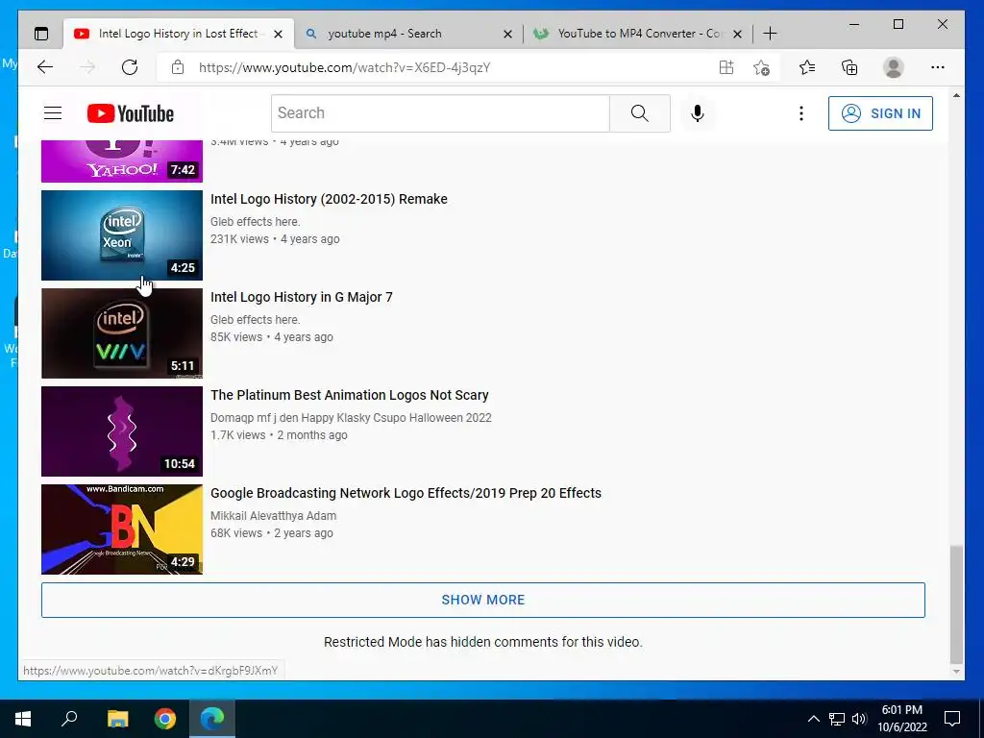Open GBN logo video thumbnail
Viewport: 984px width, 738px height.
coord(122,529)
